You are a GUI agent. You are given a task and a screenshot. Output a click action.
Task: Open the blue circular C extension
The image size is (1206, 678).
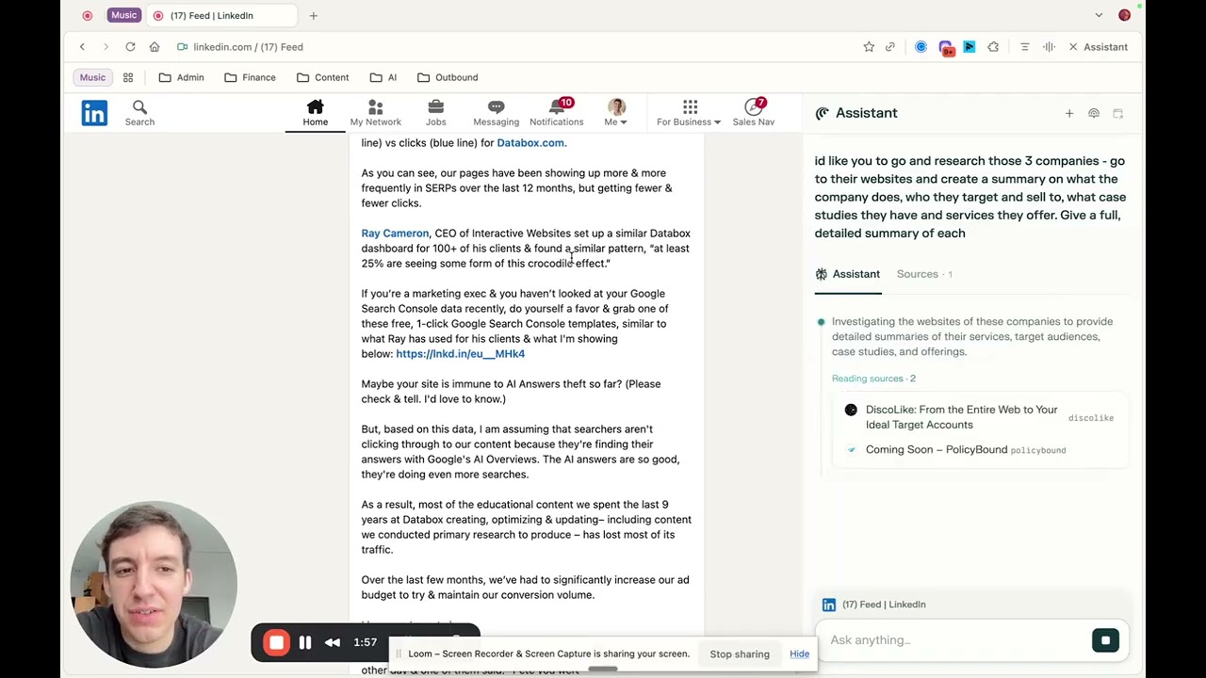pos(921,47)
